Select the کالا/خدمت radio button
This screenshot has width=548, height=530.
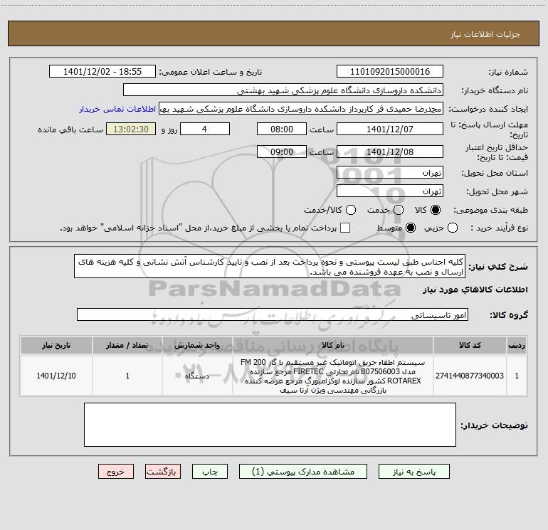coord(351,210)
